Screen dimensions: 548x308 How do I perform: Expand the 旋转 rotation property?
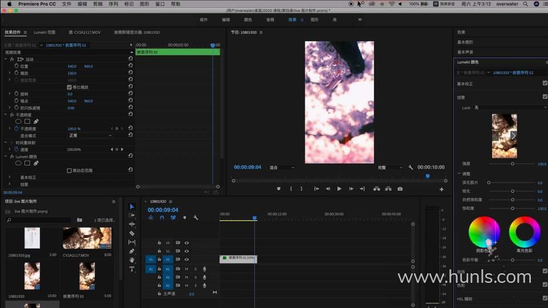click(10, 94)
